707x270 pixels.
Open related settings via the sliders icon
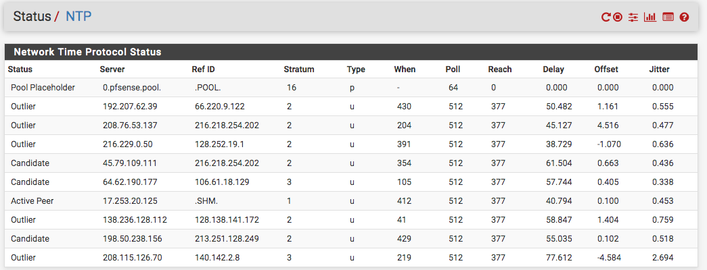pyautogui.click(x=633, y=17)
